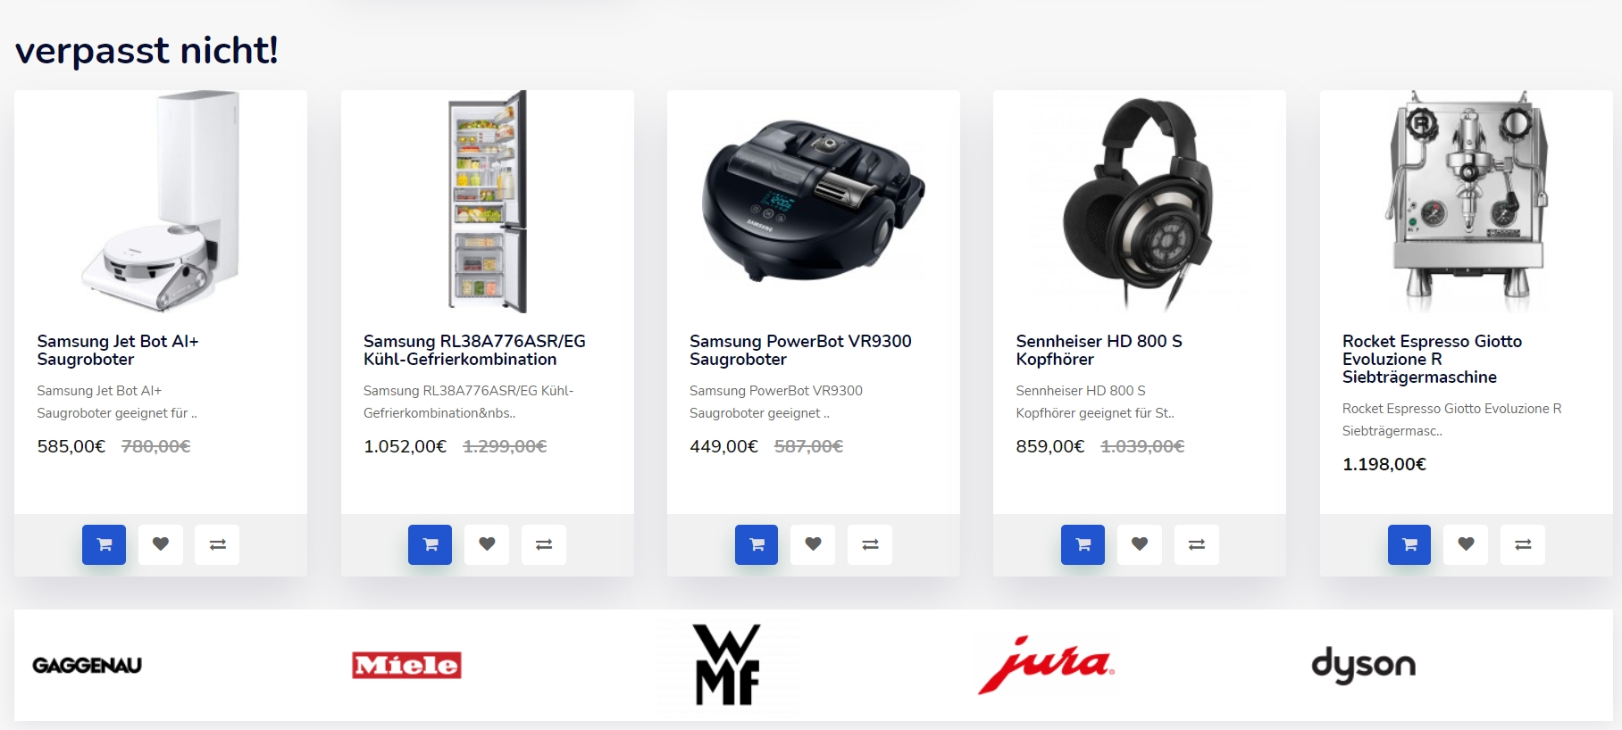
Task: Add Samsung PowerBot VR9300 to cart
Action: pos(757,544)
